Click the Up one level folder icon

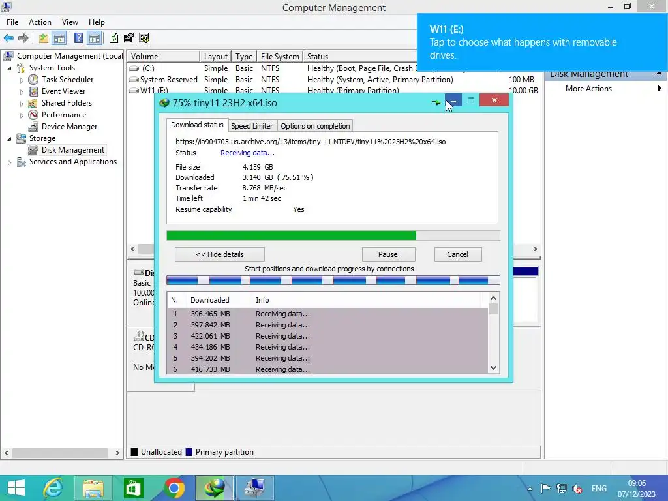[x=44, y=38]
